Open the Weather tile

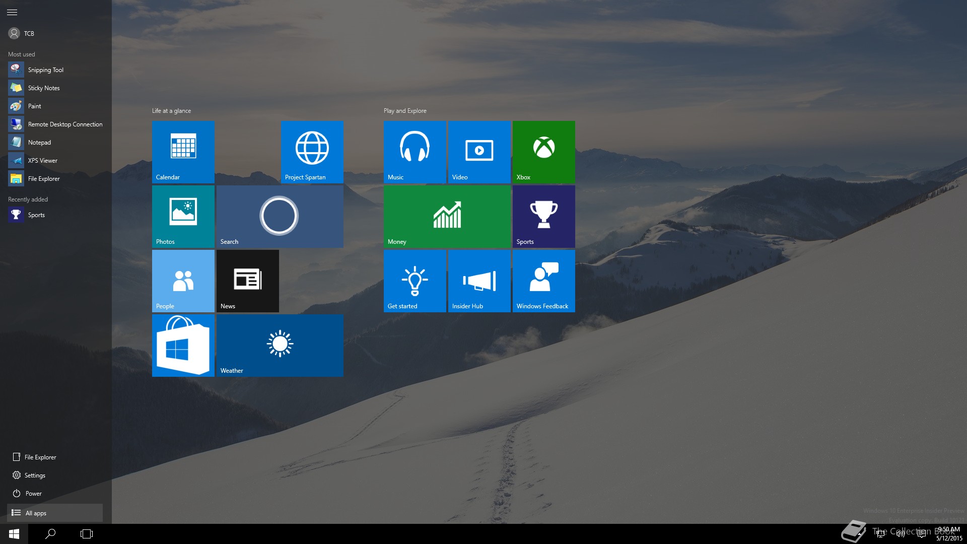click(280, 346)
